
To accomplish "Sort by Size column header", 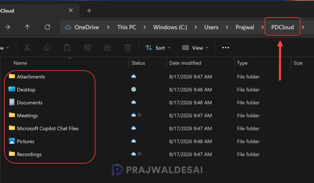I will pyautogui.click(x=298, y=63).
